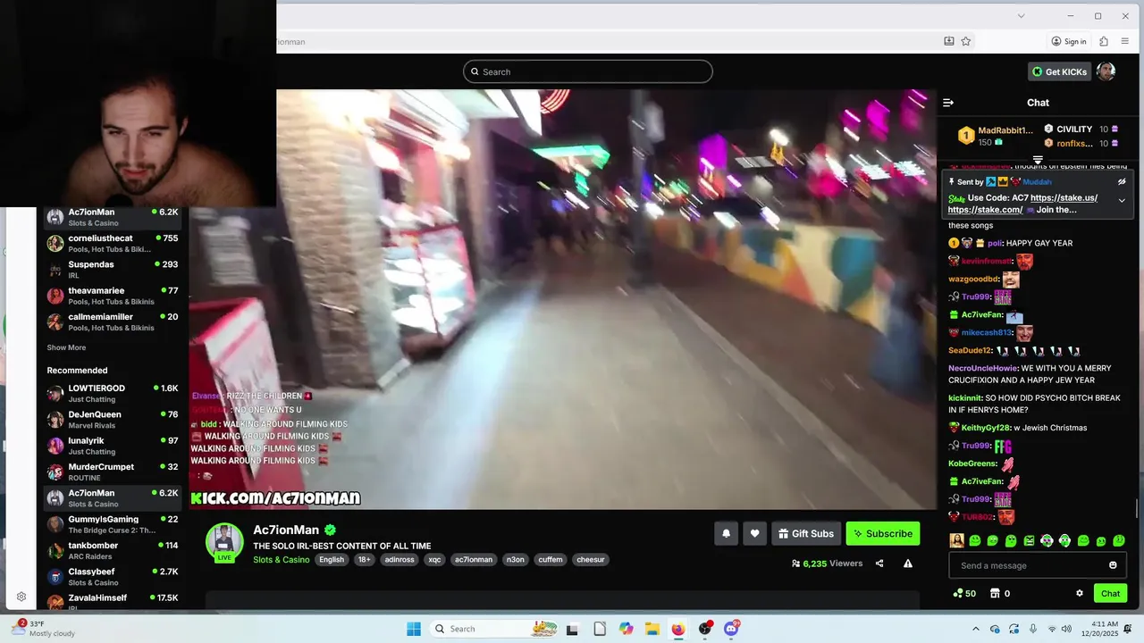Launch Copilot from the taskbar
Image resolution: width=1144 pixels, height=643 pixels.
coord(627,629)
